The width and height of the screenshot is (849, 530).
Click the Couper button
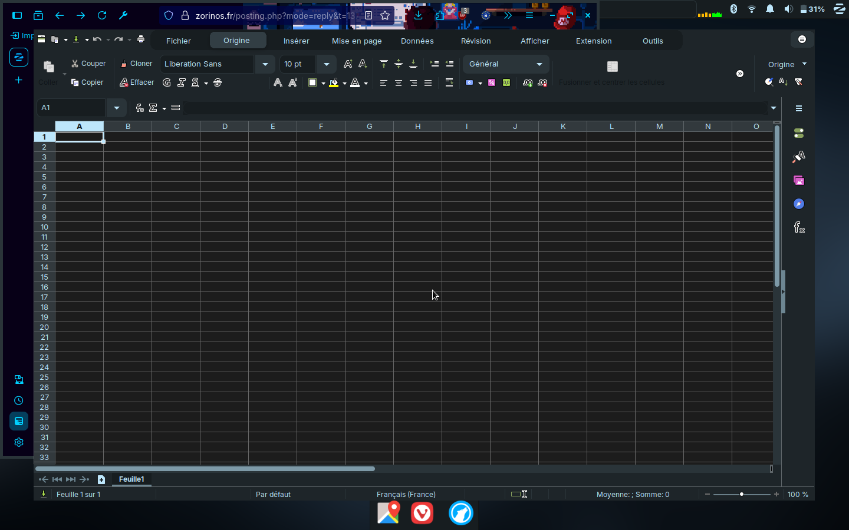point(88,64)
